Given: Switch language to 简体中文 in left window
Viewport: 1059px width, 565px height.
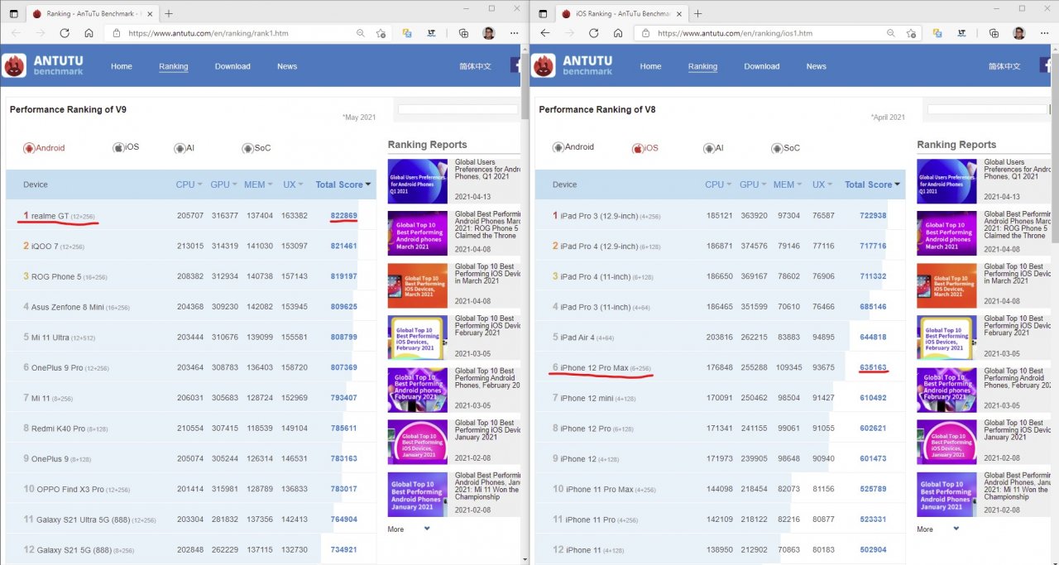Looking at the screenshot, I should point(476,66).
